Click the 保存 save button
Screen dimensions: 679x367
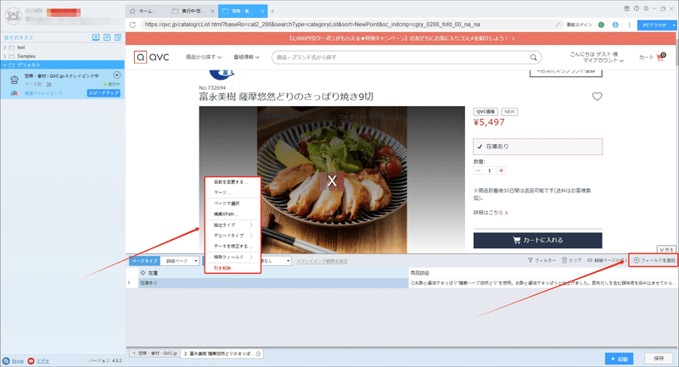tap(659, 359)
